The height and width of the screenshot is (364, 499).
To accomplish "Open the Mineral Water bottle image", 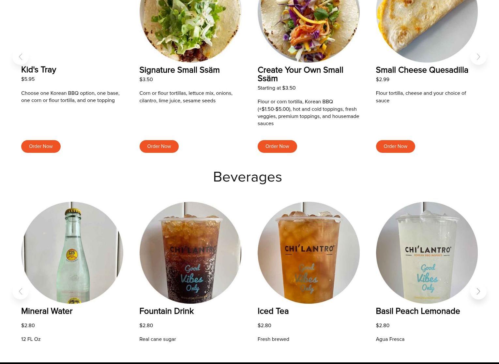I will coord(72,253).
